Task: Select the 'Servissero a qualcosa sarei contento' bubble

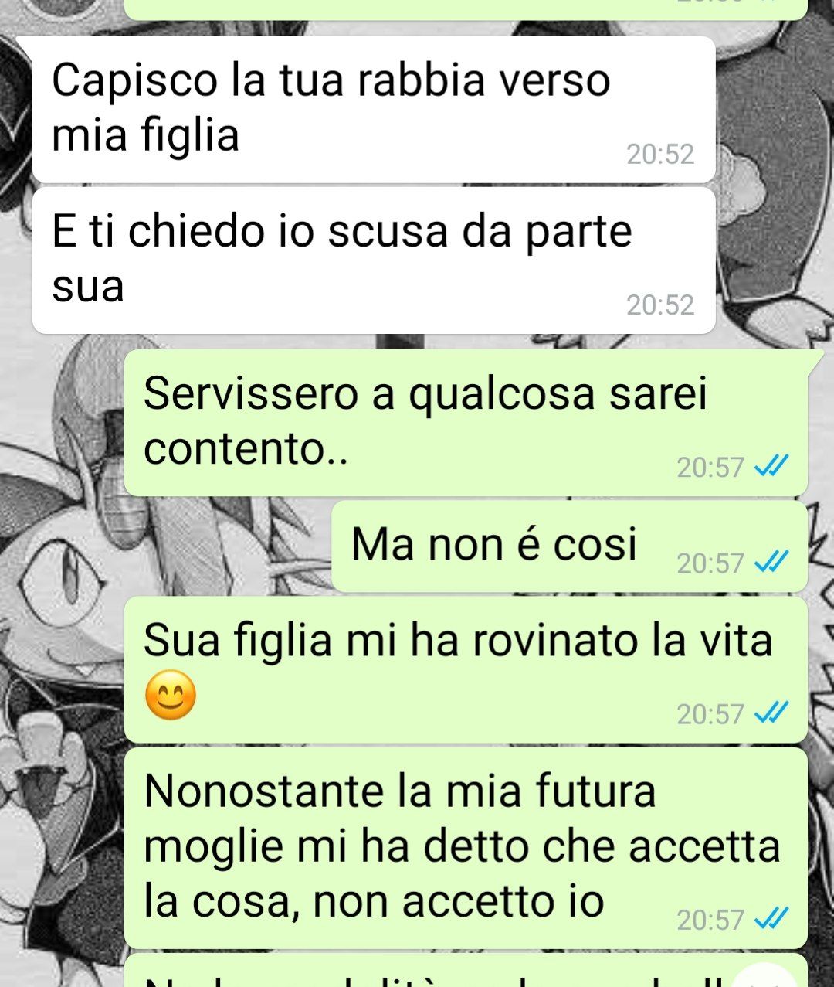Action: (466, 423)
